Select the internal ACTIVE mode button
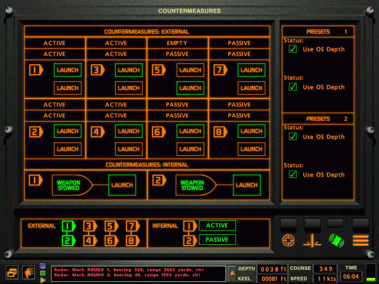This screenshot has width=379, height=284. (217, 226)
